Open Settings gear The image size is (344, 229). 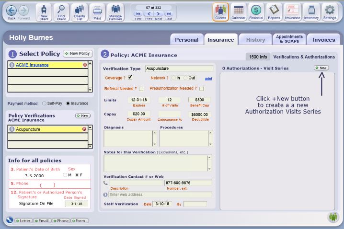click(330, 12)
